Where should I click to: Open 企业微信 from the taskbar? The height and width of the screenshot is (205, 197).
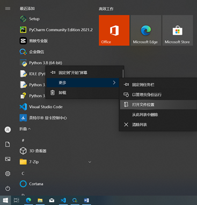75,200
